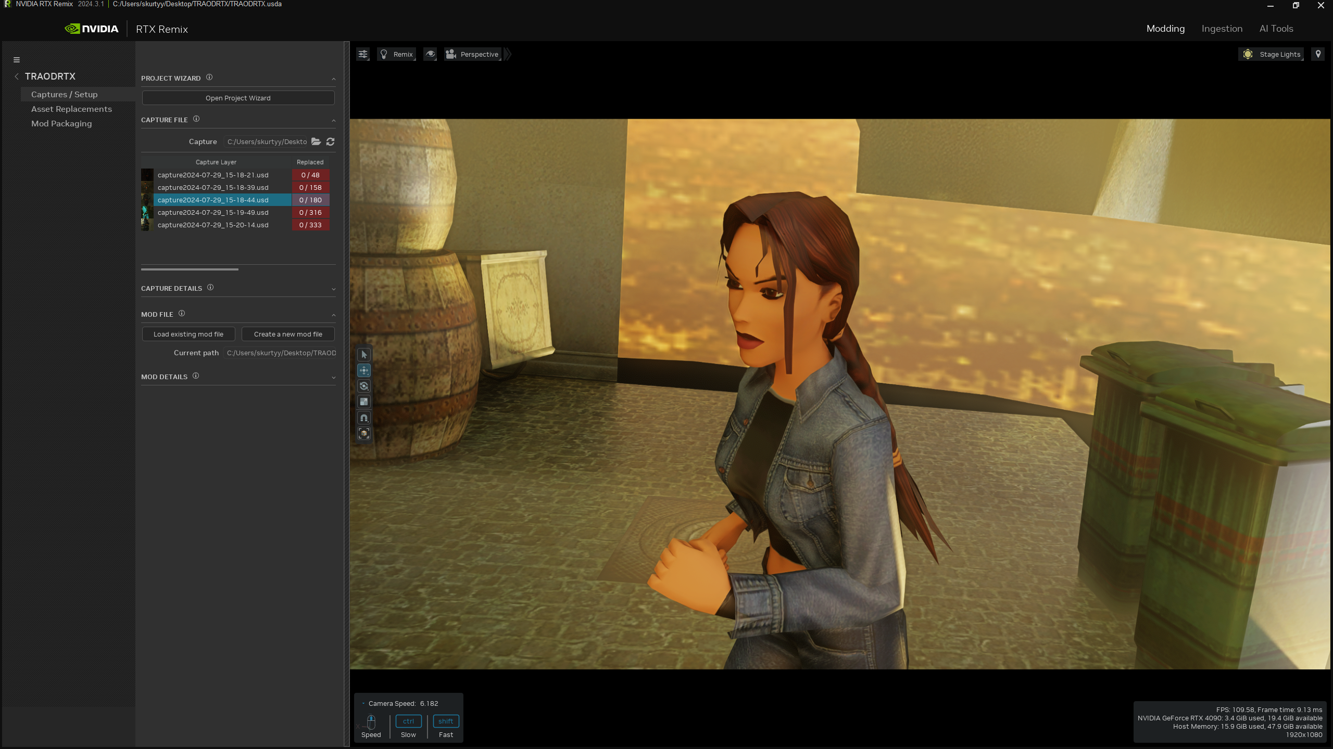Collapse the Camera Speed panel arrow
Viewport: 1333px width, 749px height.
363,704
